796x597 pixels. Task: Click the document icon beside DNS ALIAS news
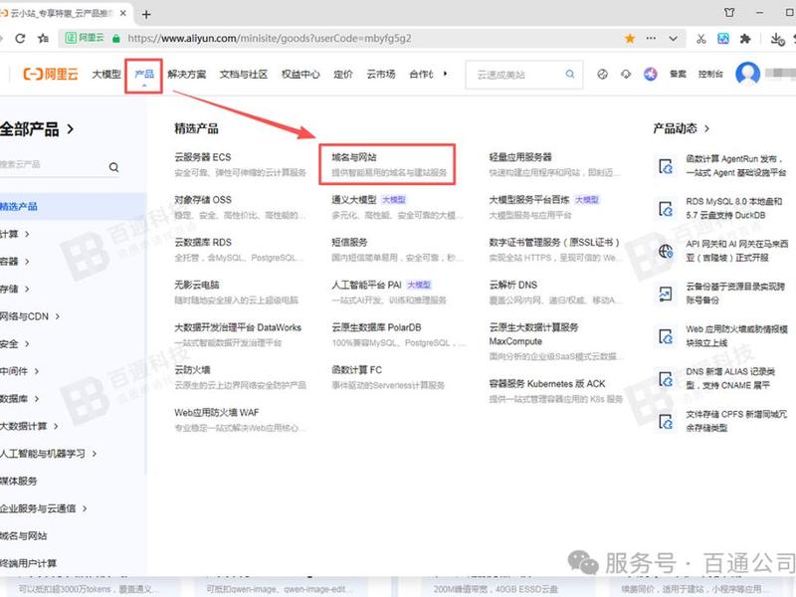pos(666,379)
